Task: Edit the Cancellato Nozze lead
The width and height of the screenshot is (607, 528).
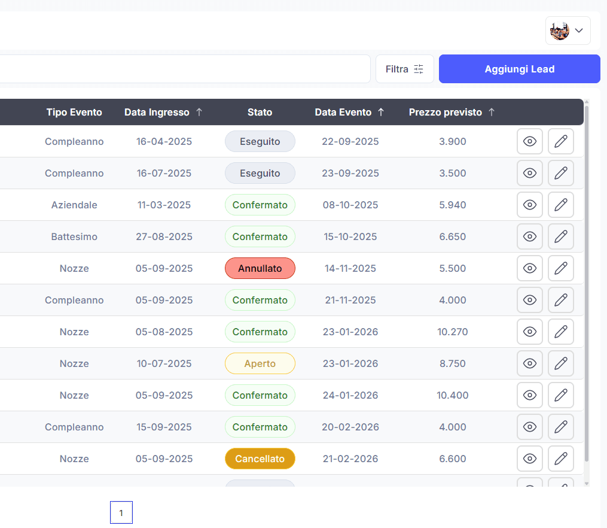Action: tap(560, 459)
